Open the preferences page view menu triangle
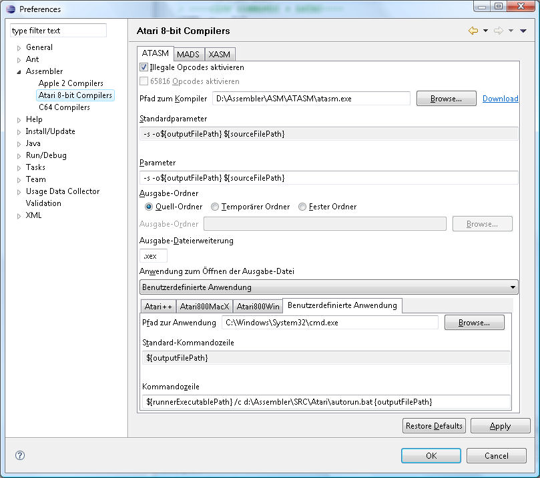540x478 pixels. pyautogui.click(x=523, y=31)
